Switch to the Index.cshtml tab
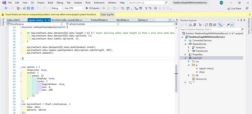This screenshot has width=252, height=114. (13, 20)
